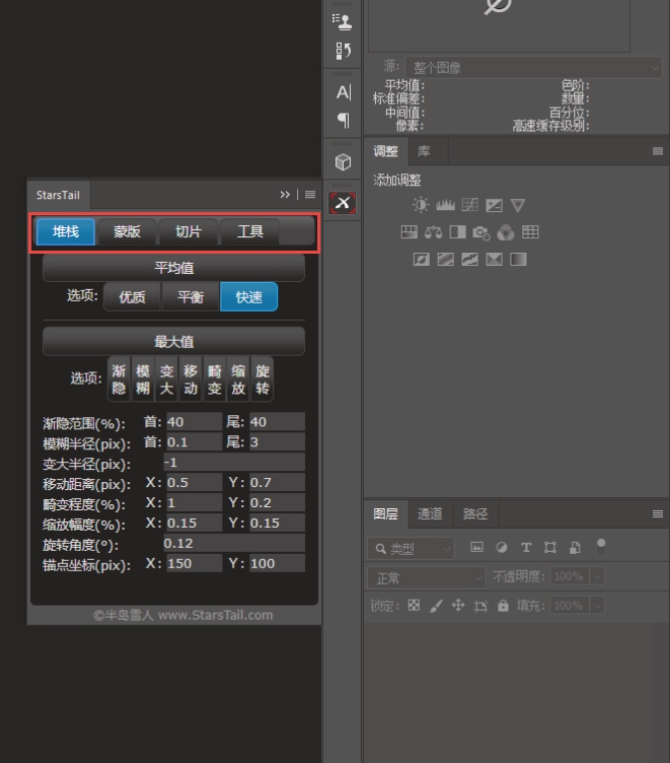Select the 快速 option

[x=249, y=297]
